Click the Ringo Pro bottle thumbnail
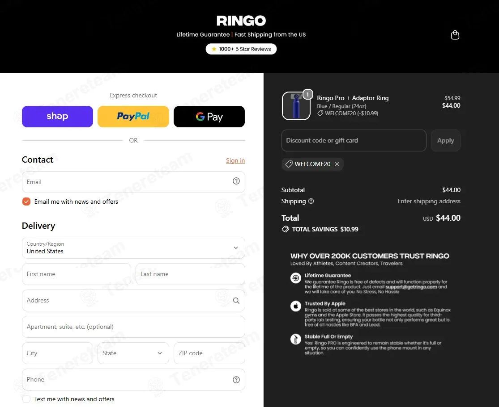The height and width of the screenshot is (407, 499). (296, 106)
